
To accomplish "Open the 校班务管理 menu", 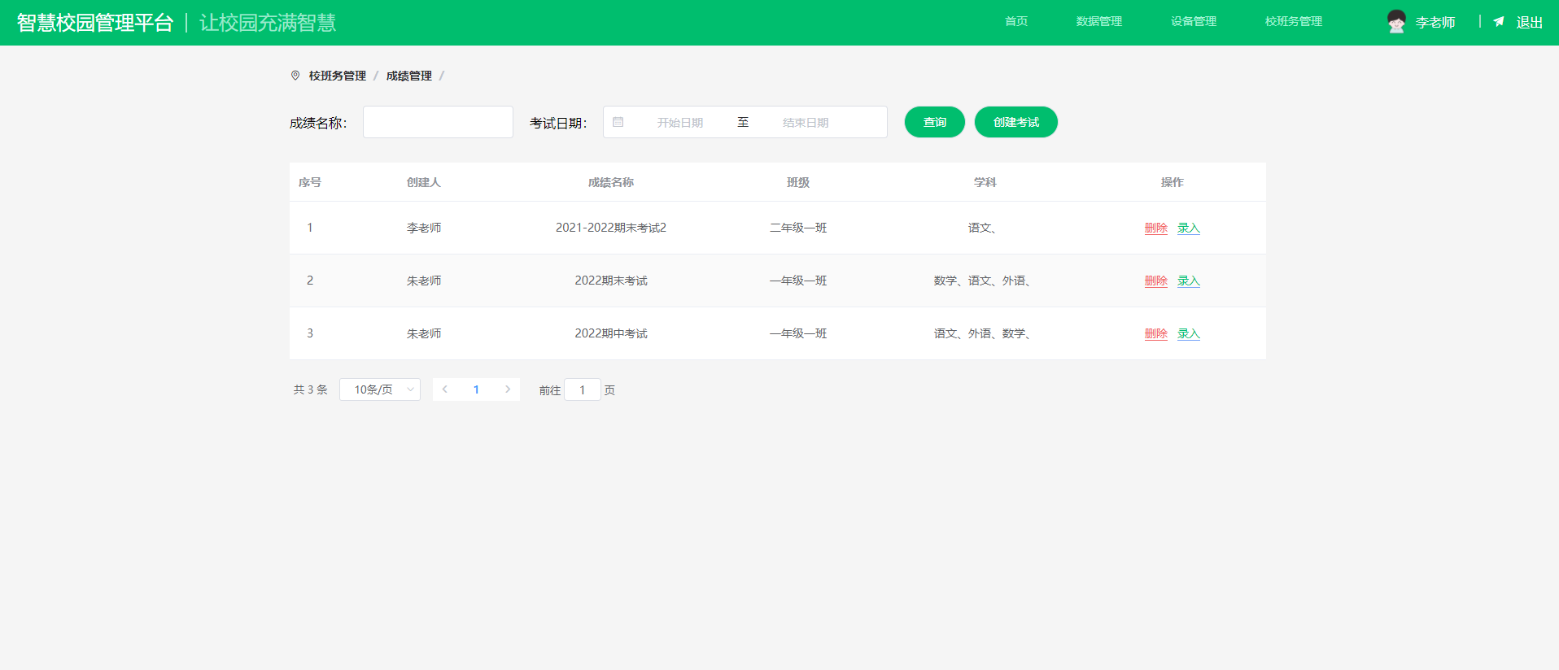I will tap(1293, 22).
